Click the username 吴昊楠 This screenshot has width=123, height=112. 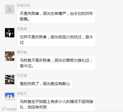22,29
